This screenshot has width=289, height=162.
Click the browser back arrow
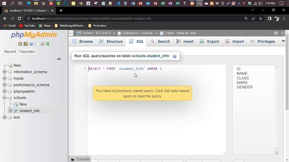[x=5, y=18]
